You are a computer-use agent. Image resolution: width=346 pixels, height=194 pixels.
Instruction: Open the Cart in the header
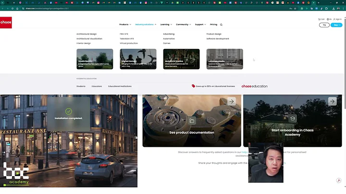tap(321, 19)
